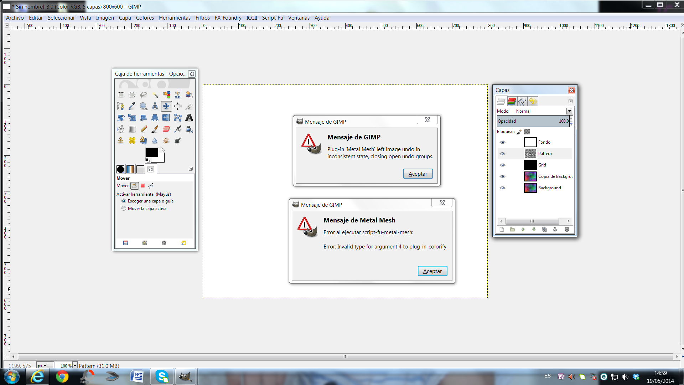Hide the Grid layer

click(503, 165)
